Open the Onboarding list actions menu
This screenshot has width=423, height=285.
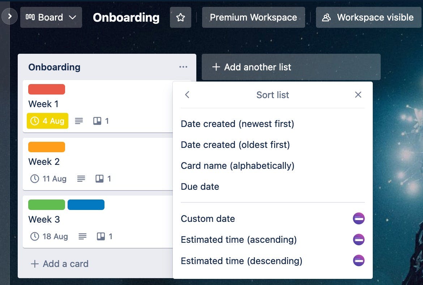[183, 67]
